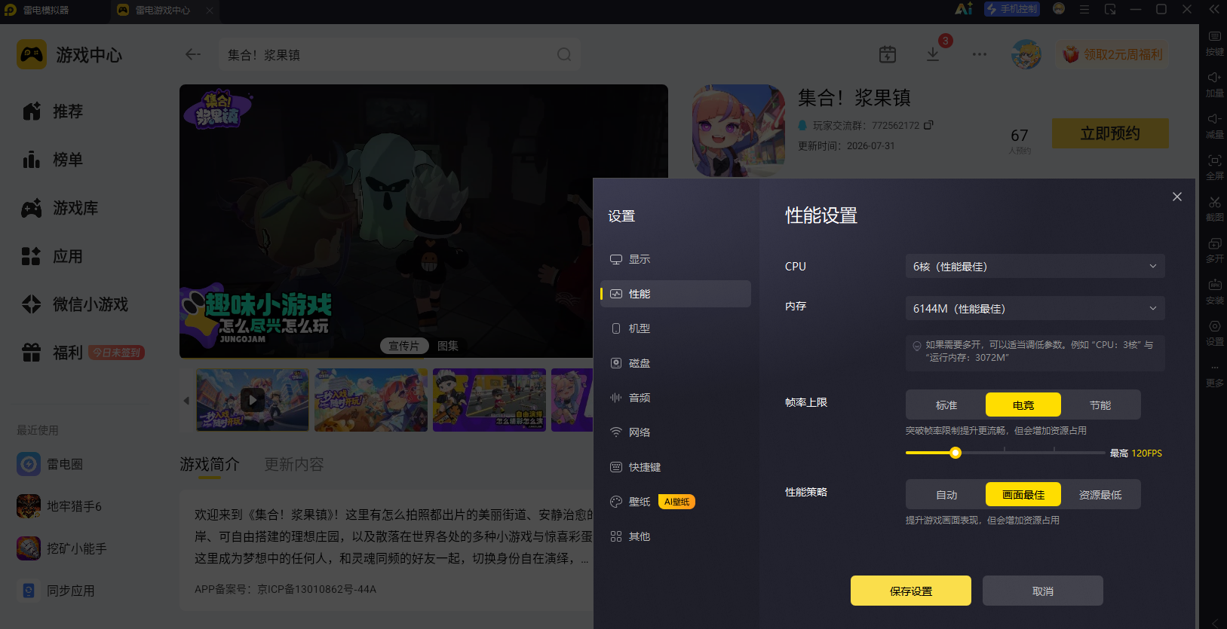Switch to 壁纸 settings section

click(x=676, y=502)
